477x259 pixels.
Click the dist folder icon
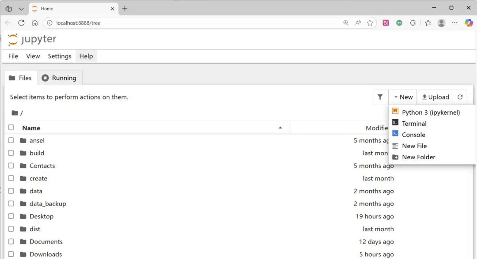[x=23, y=229]
